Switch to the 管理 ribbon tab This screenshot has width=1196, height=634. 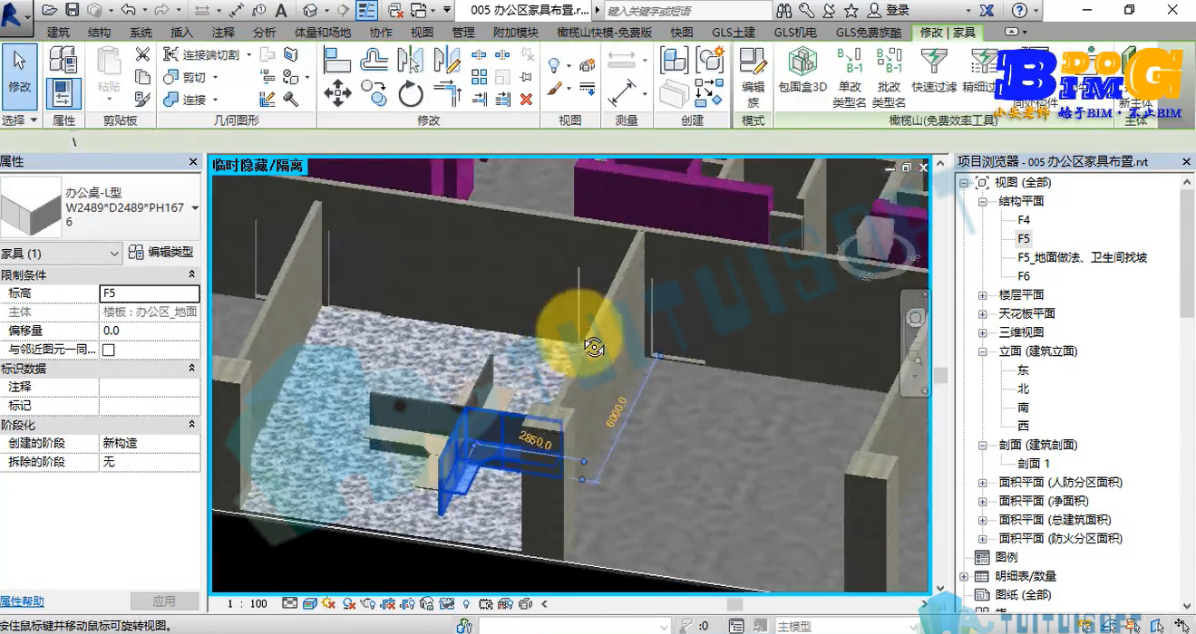[463, 33]
